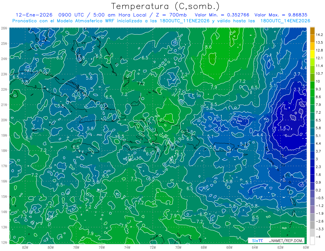
Task: Click the -4 color bar label
Action: [x=318, y=237]
